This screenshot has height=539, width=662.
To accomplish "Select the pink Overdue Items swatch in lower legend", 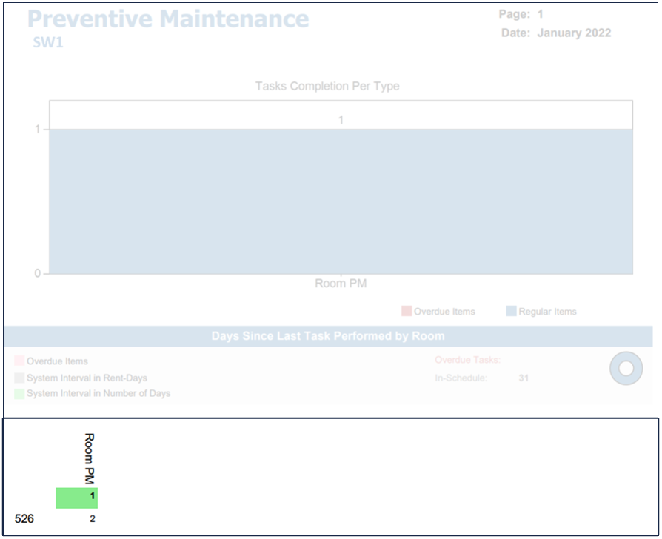I will [x=19, y=361].
